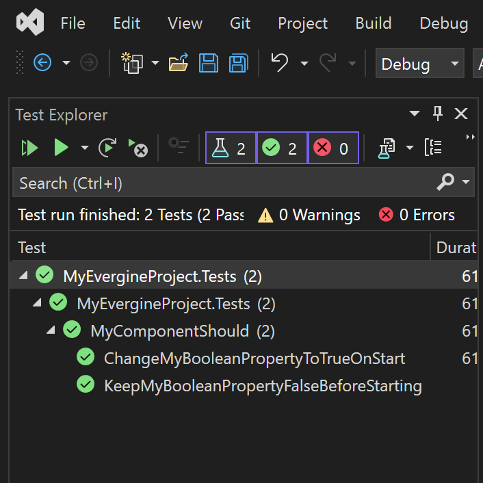Click Save All icon in toolbar
The width and height of the screenshot is (483, 483).
tap(238, 64)
